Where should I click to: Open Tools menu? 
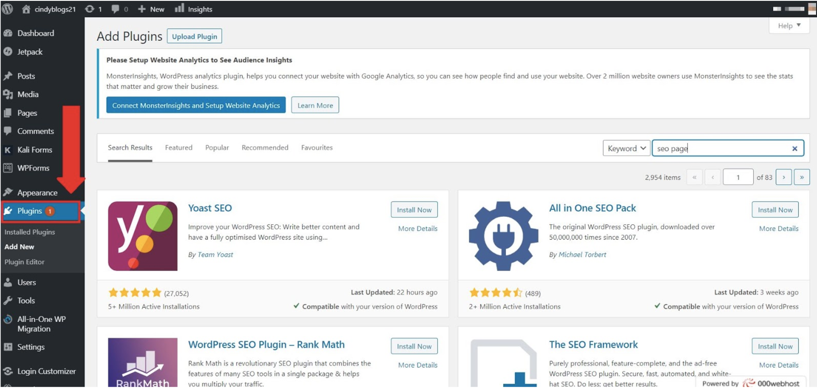tap(26, 301)
